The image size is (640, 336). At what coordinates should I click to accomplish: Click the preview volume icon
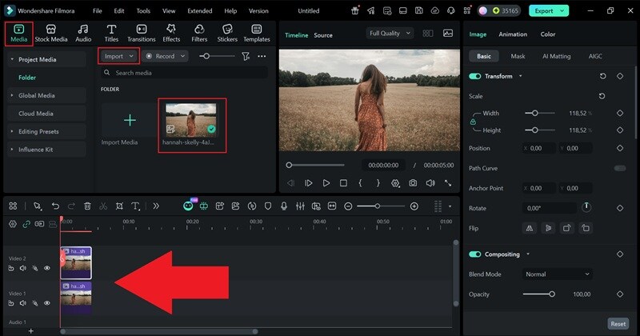430,183
